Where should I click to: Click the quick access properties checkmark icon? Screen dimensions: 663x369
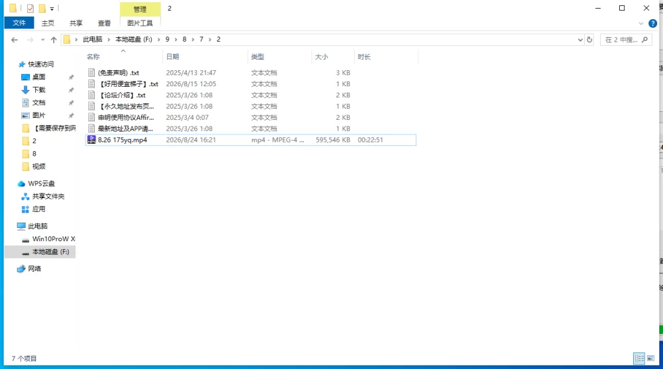[30, 8]
